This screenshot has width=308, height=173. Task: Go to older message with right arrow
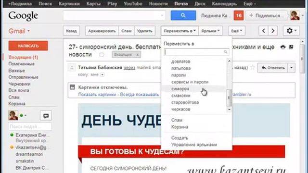point(273,31)
